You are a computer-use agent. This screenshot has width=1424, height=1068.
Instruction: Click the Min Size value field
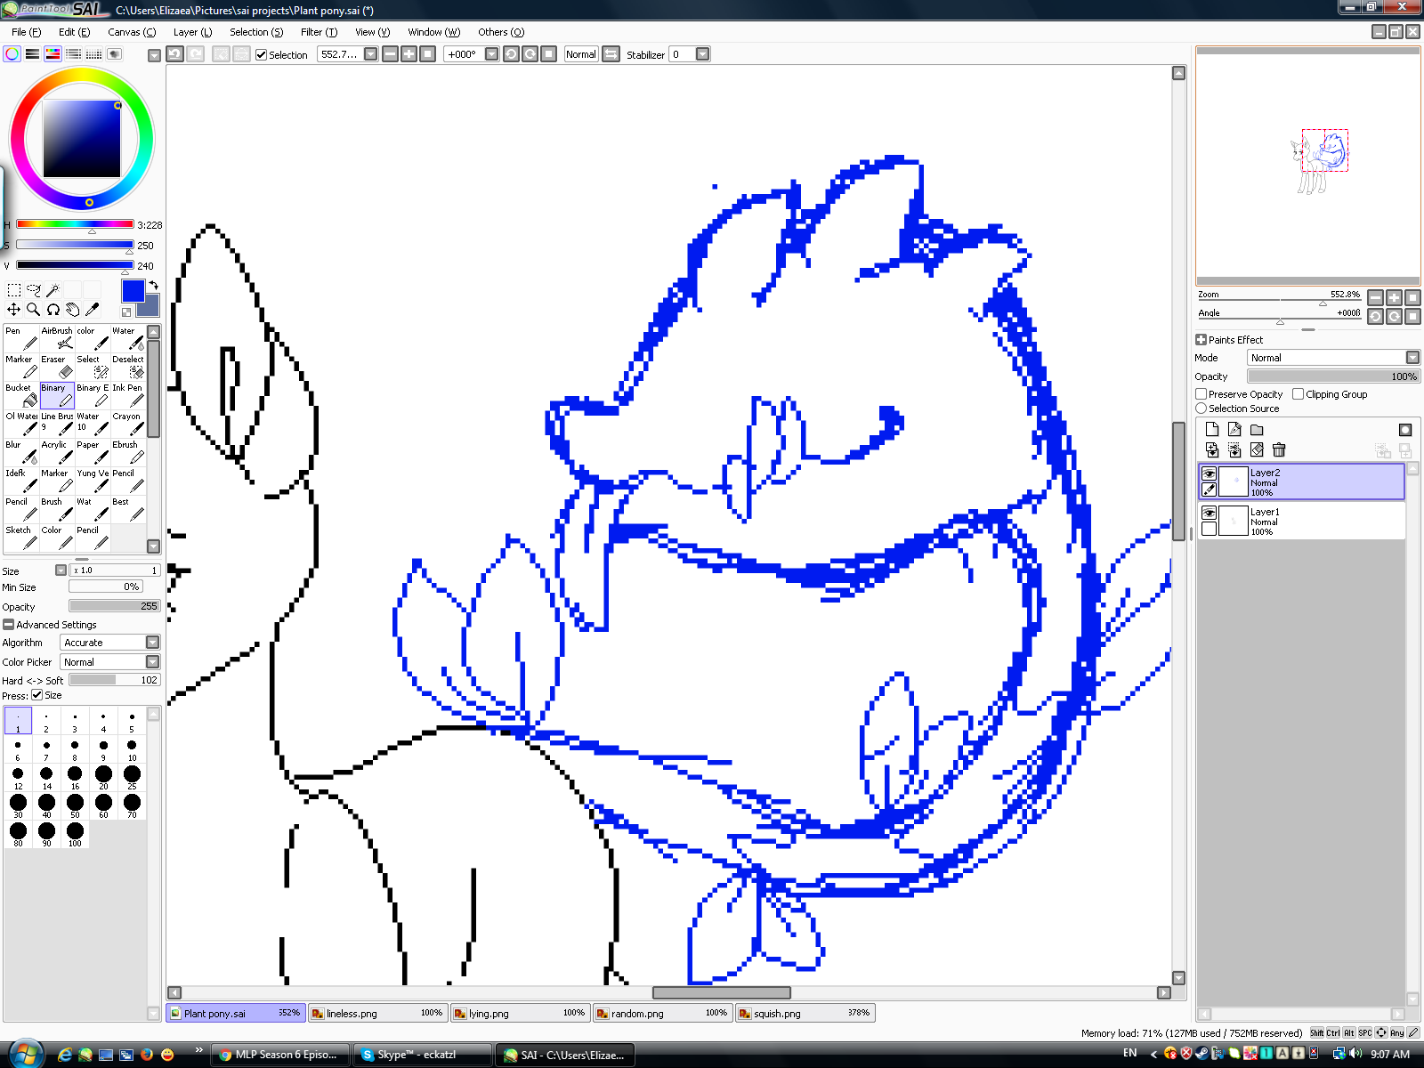coord(105,587)
